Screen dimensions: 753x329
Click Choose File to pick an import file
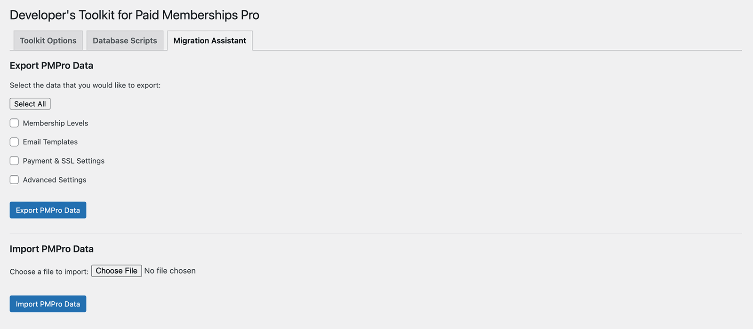tap(116, 271)
